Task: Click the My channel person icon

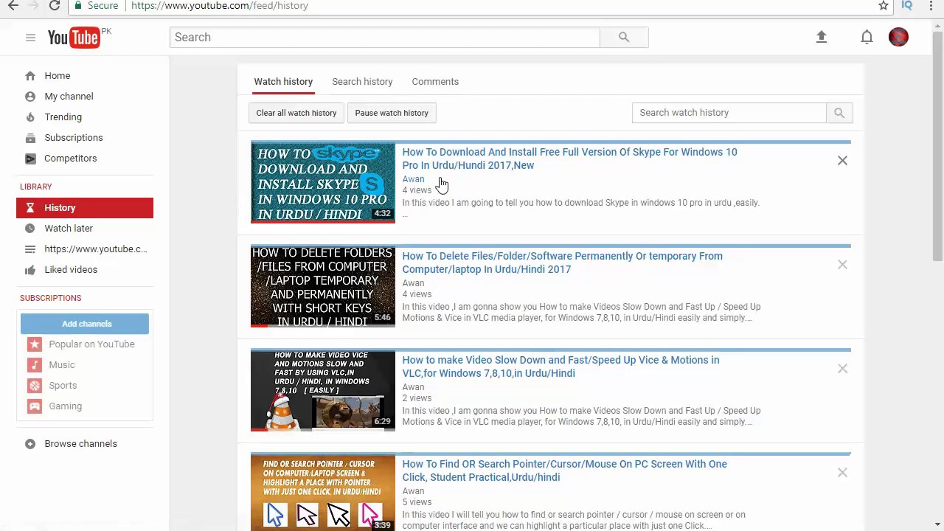Action: coord(30,97)
